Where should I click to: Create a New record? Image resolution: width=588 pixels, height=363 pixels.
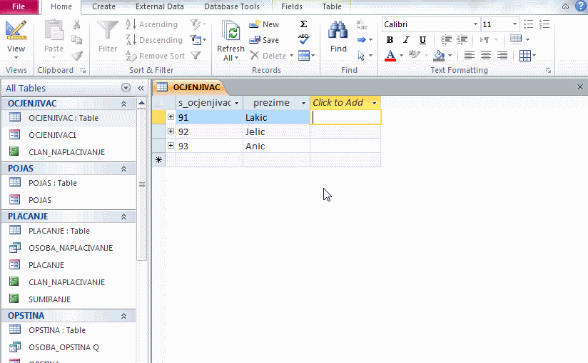(x=264, y=24)
